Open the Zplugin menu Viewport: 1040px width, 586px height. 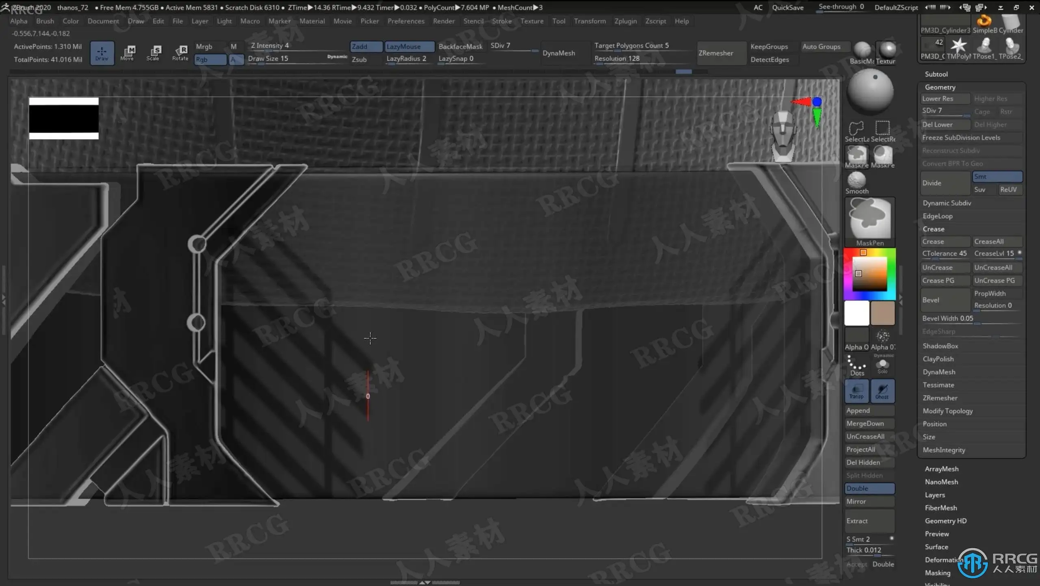click(x=625, y=21)
